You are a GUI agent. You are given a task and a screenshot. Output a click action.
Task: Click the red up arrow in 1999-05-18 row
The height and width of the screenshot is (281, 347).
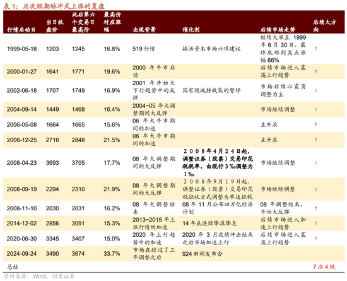coord(316,49)
